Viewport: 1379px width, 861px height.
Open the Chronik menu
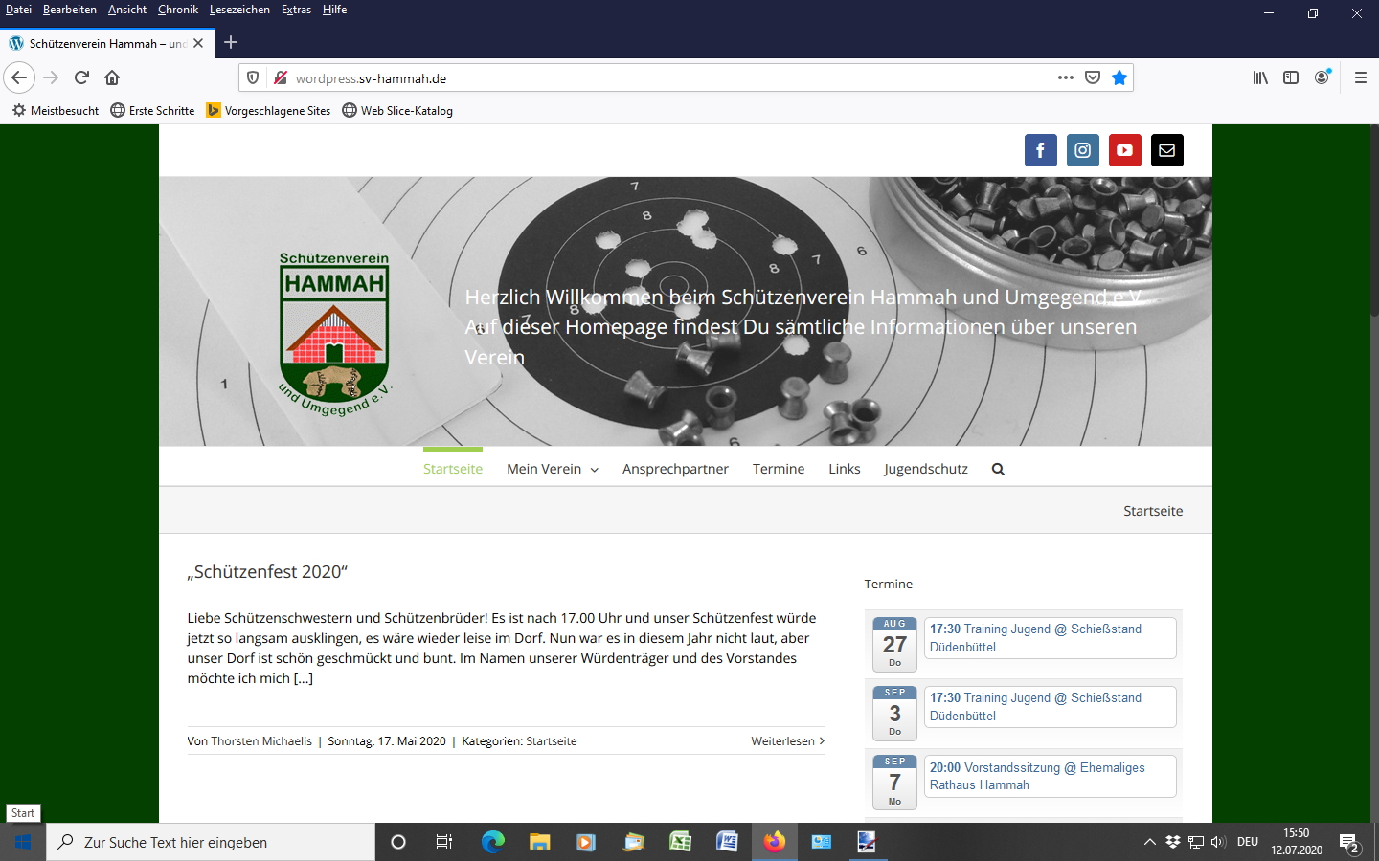click(177, 10)
